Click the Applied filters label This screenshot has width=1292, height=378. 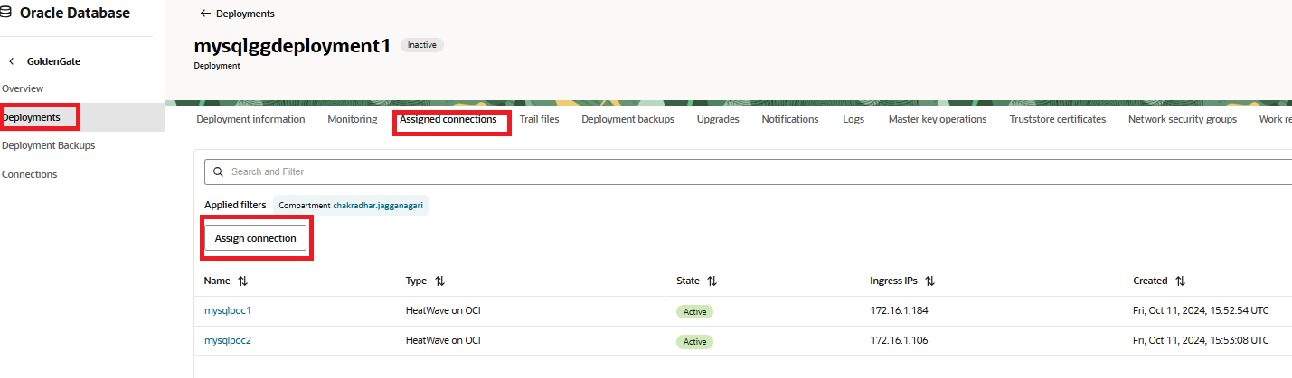coord(235,205)
